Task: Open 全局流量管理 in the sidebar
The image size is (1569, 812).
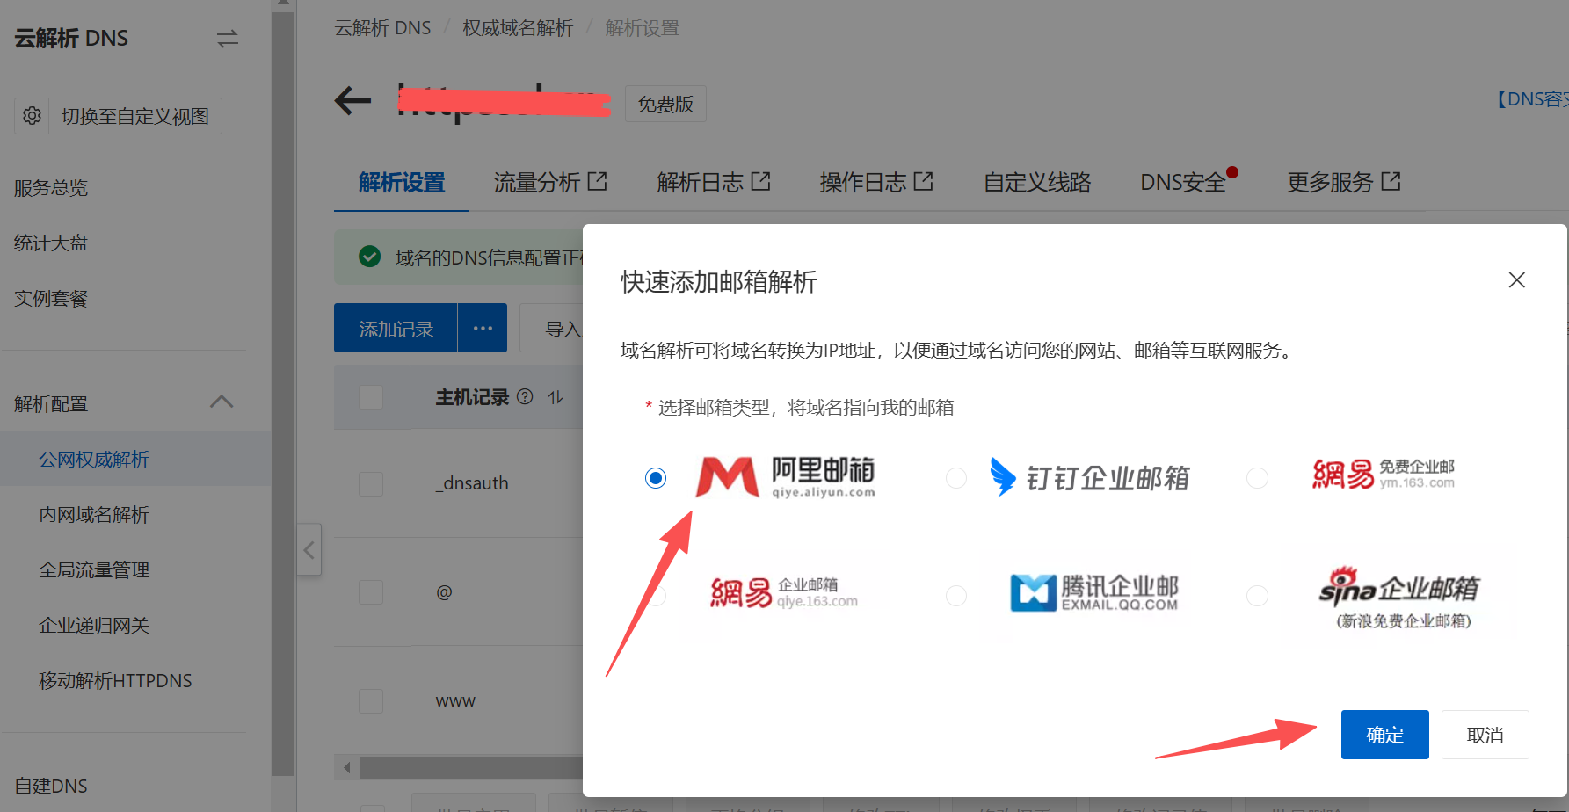Action: coord(94,569)
